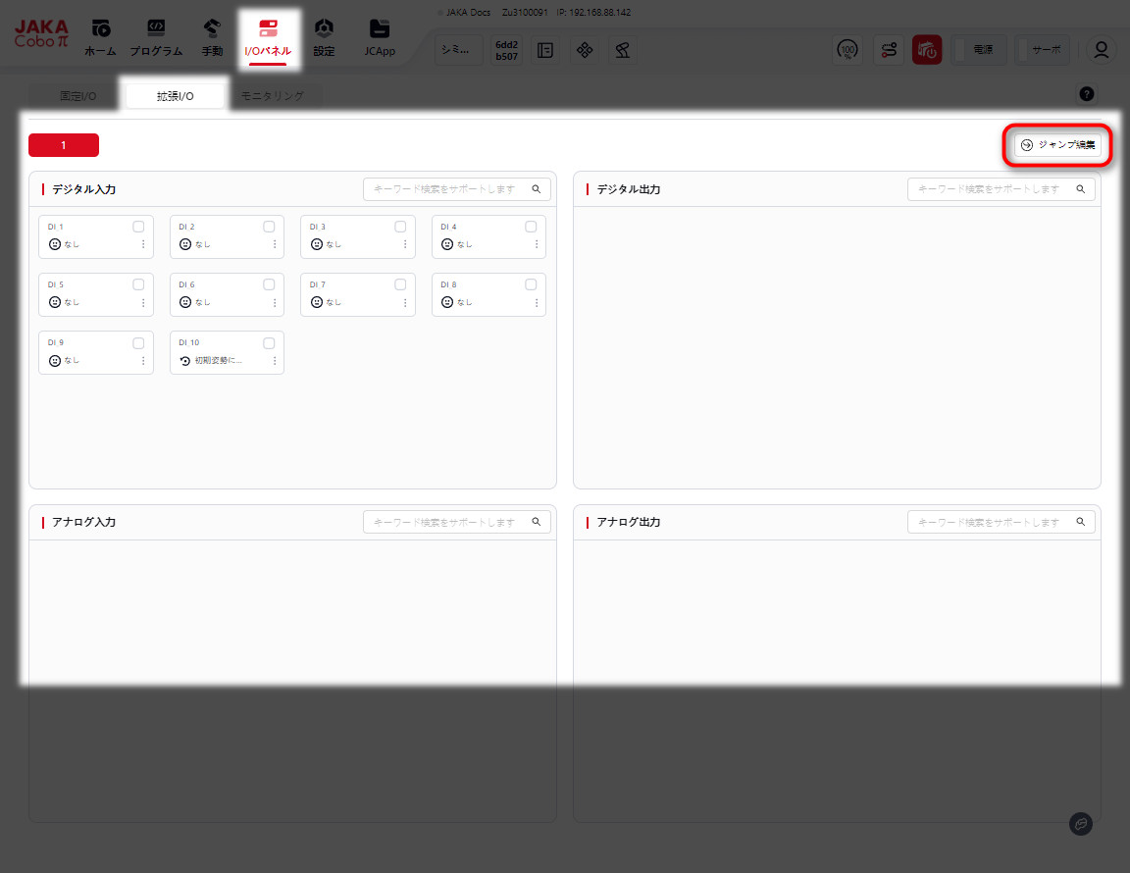Click the デジタル出力 keyword search field
Image resolution: width=1130 pixels, height=873 pixels.
click(x=991, y=189)
